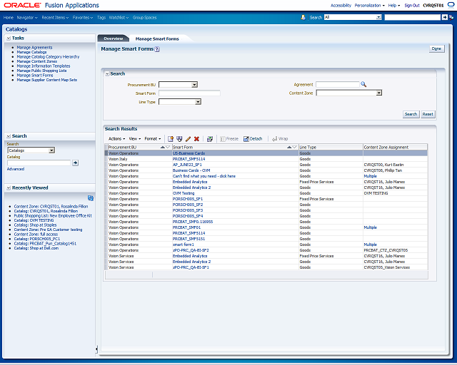Open the Format menu
Screen dimensions: 457x365
153,139
